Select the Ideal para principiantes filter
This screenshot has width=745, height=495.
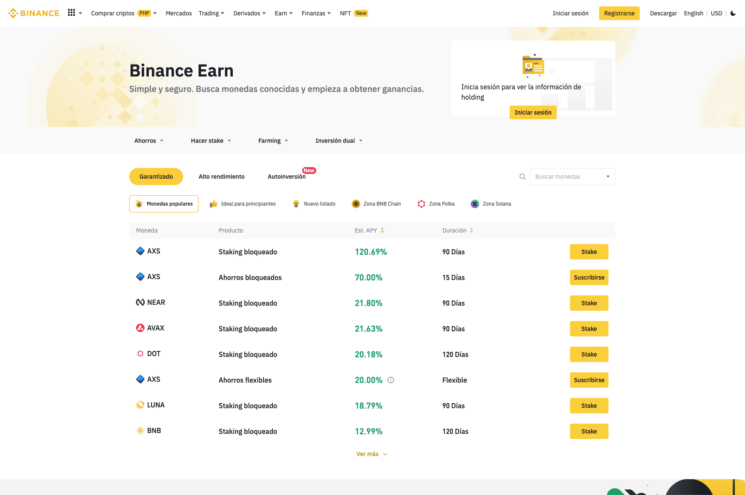pos(243,204)
